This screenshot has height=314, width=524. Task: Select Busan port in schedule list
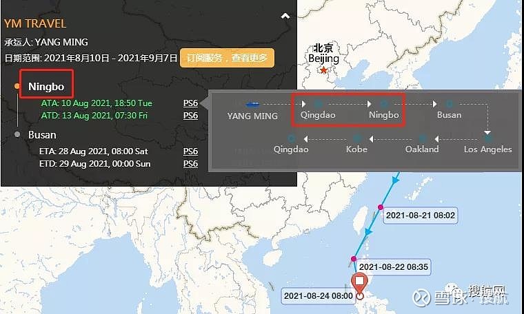click(42, 135)
